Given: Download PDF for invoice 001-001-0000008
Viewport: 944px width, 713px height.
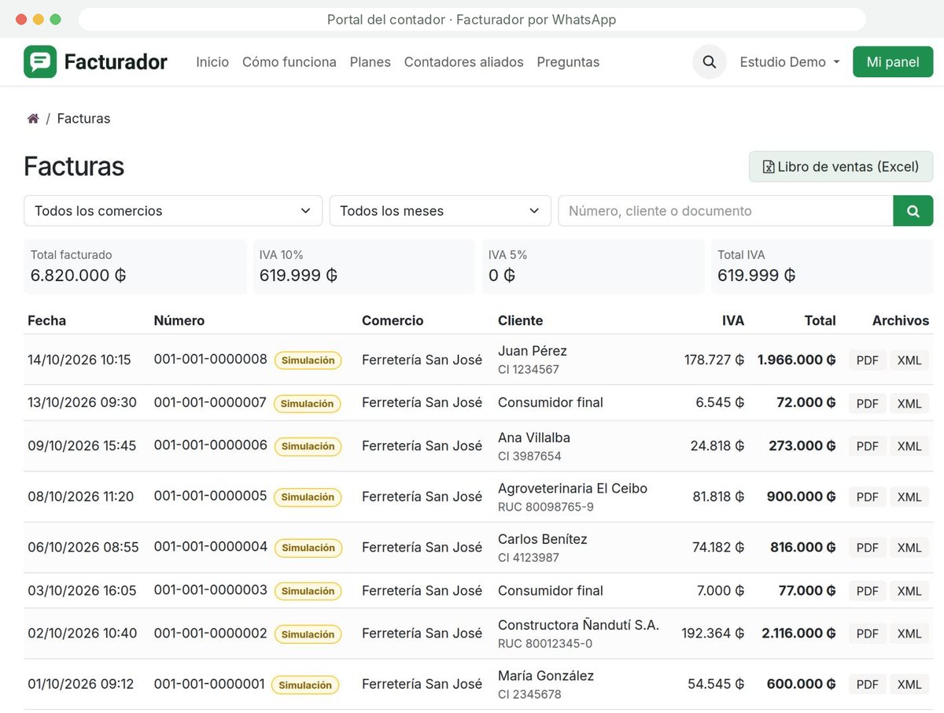Looking at the screenshot, I should click(x=867, y=360).
